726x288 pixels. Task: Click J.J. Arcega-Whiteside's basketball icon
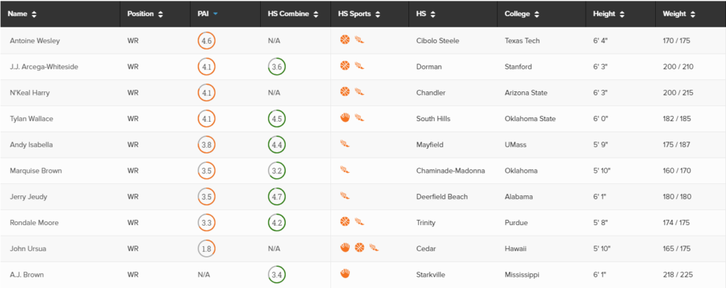click(x=345, y=66)
